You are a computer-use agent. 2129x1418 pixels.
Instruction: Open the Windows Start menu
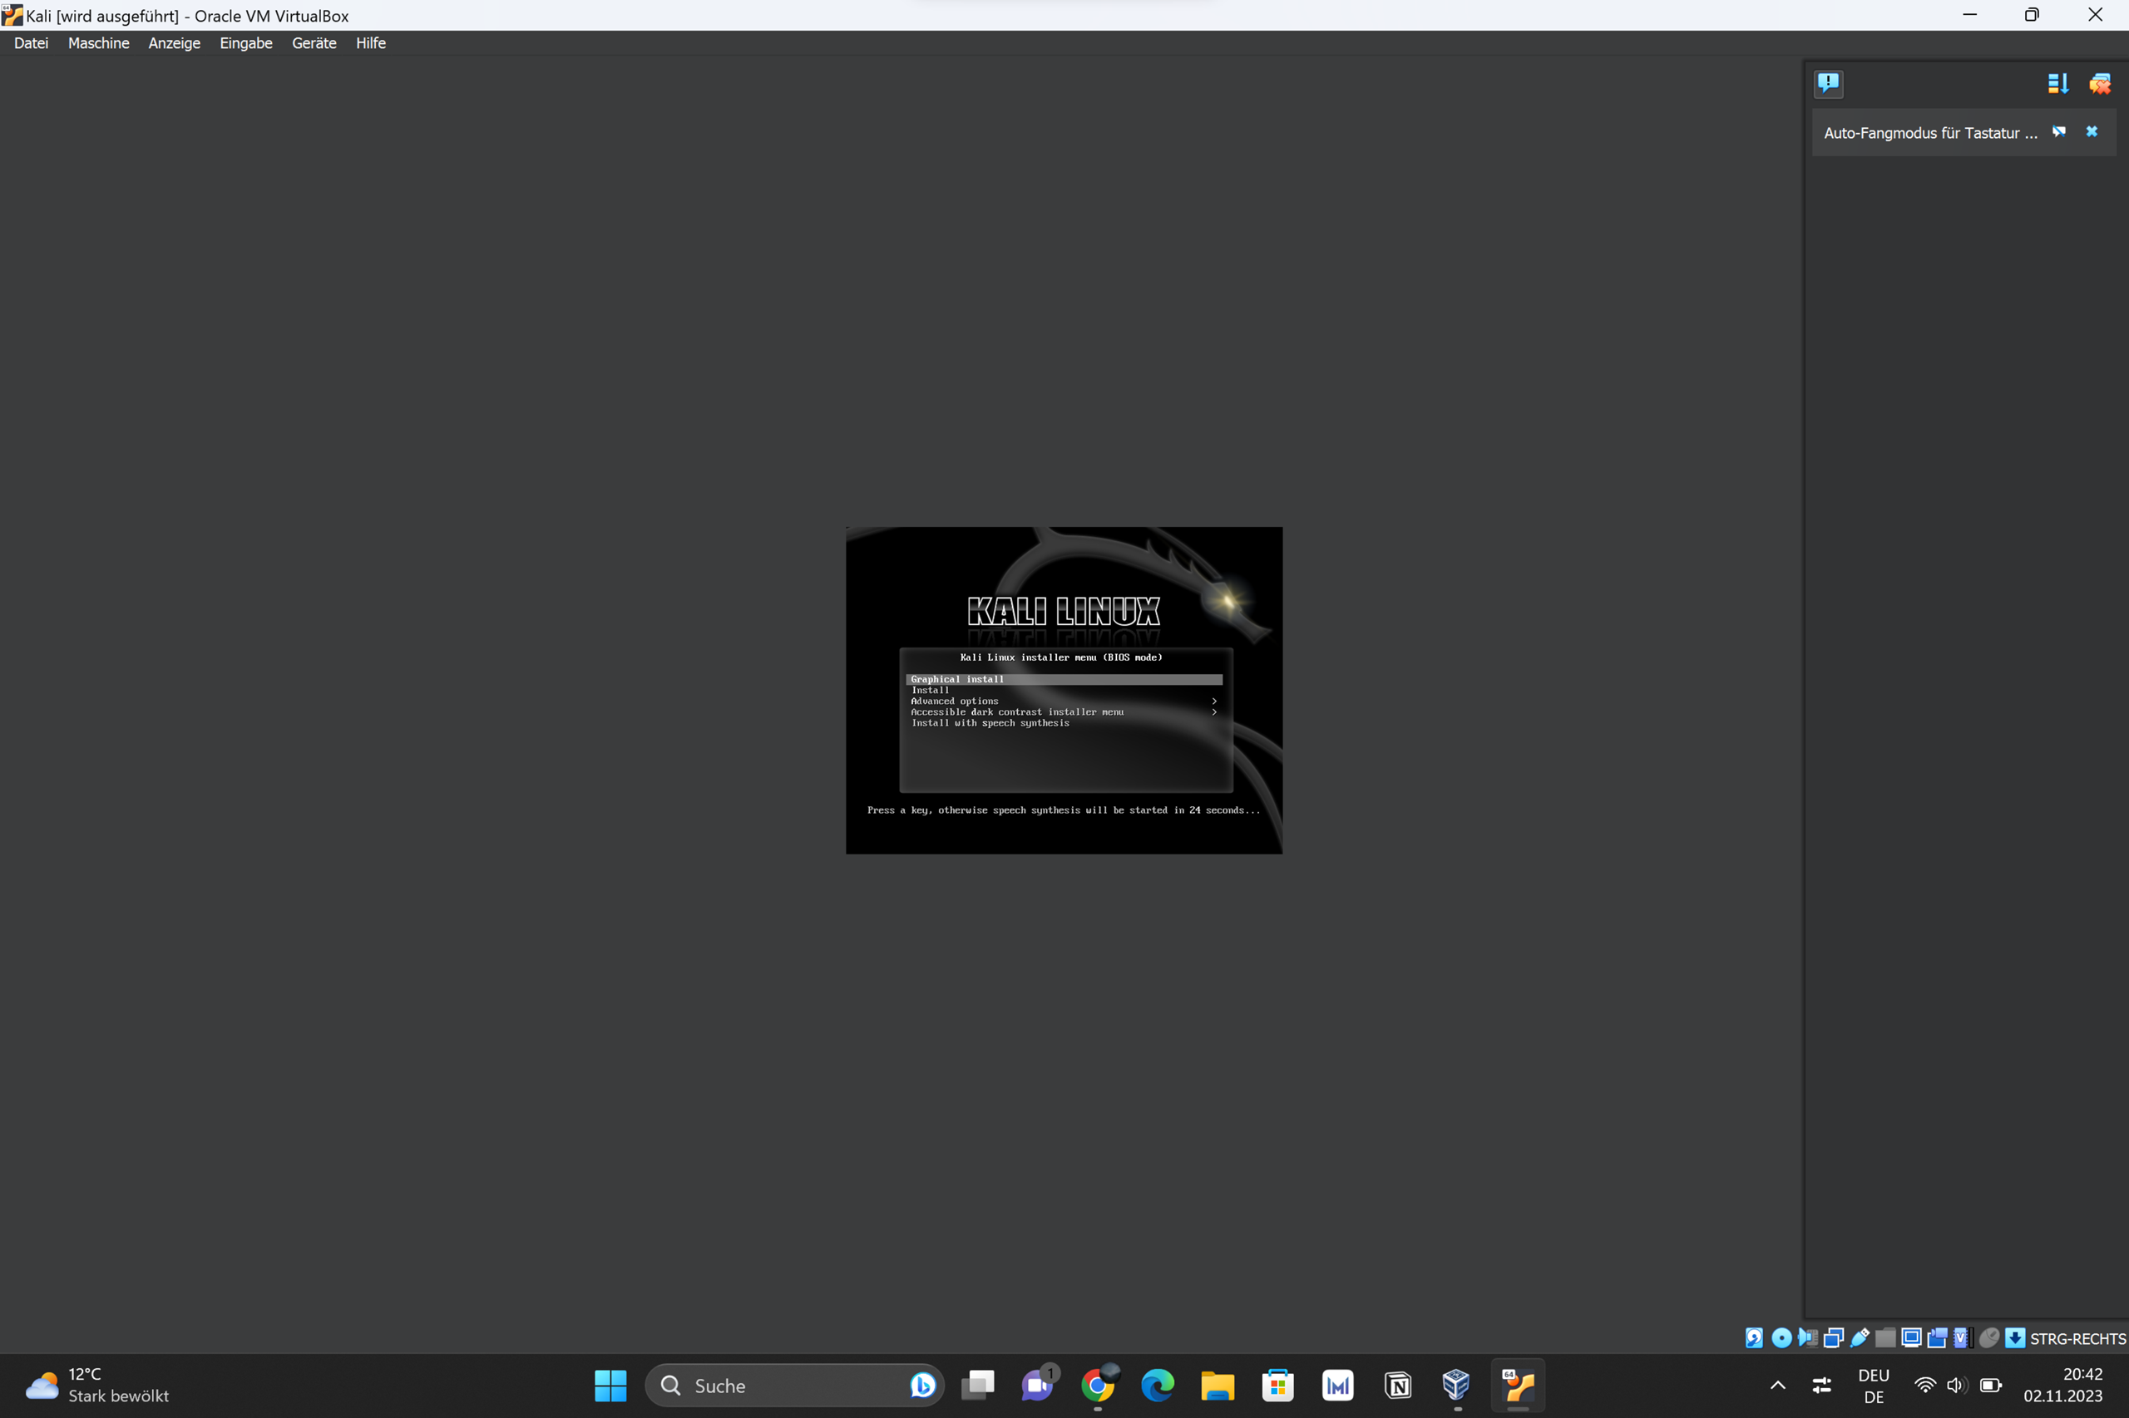pyautogui.click(x=610, y=1386)
